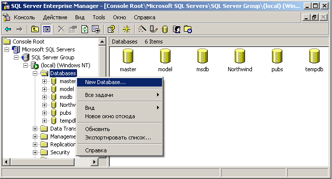This screenshot has height=179, width=332.
Task: Open the Действие menu
Action: click(55, 17)
